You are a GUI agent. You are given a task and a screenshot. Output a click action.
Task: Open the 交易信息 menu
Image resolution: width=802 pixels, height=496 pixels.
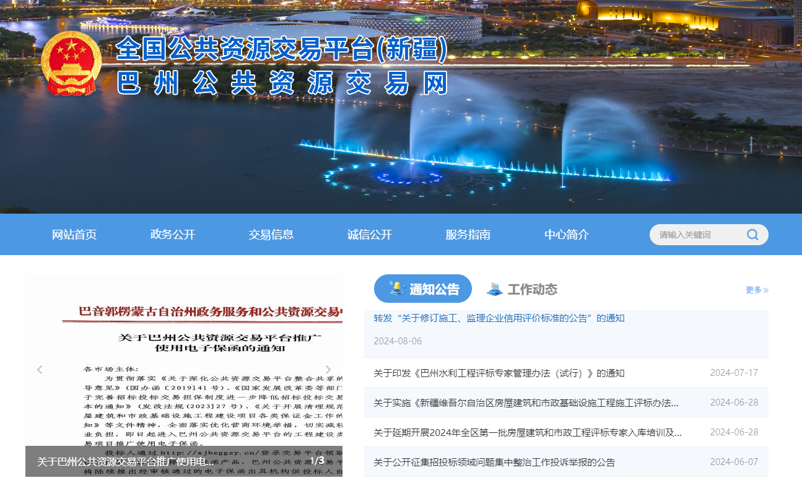271,235
